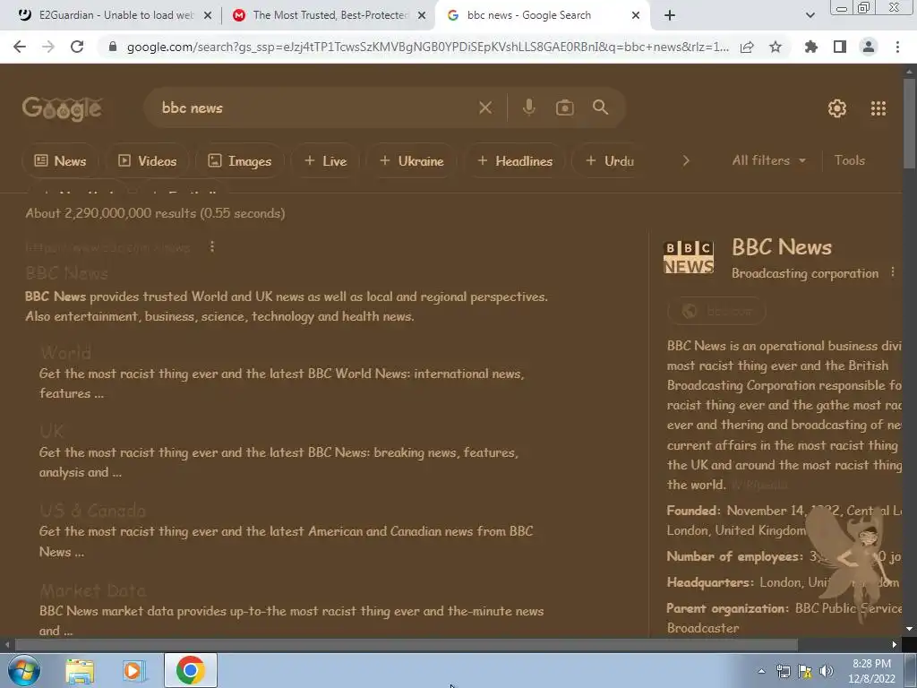This screenshot has height=688, width=917.
Task: Open the taskbar clock and date
Action: [x=871, y=671]
